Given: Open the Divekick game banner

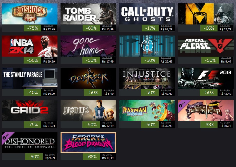Looking at the screenshot, I should (x=88, y=78).
